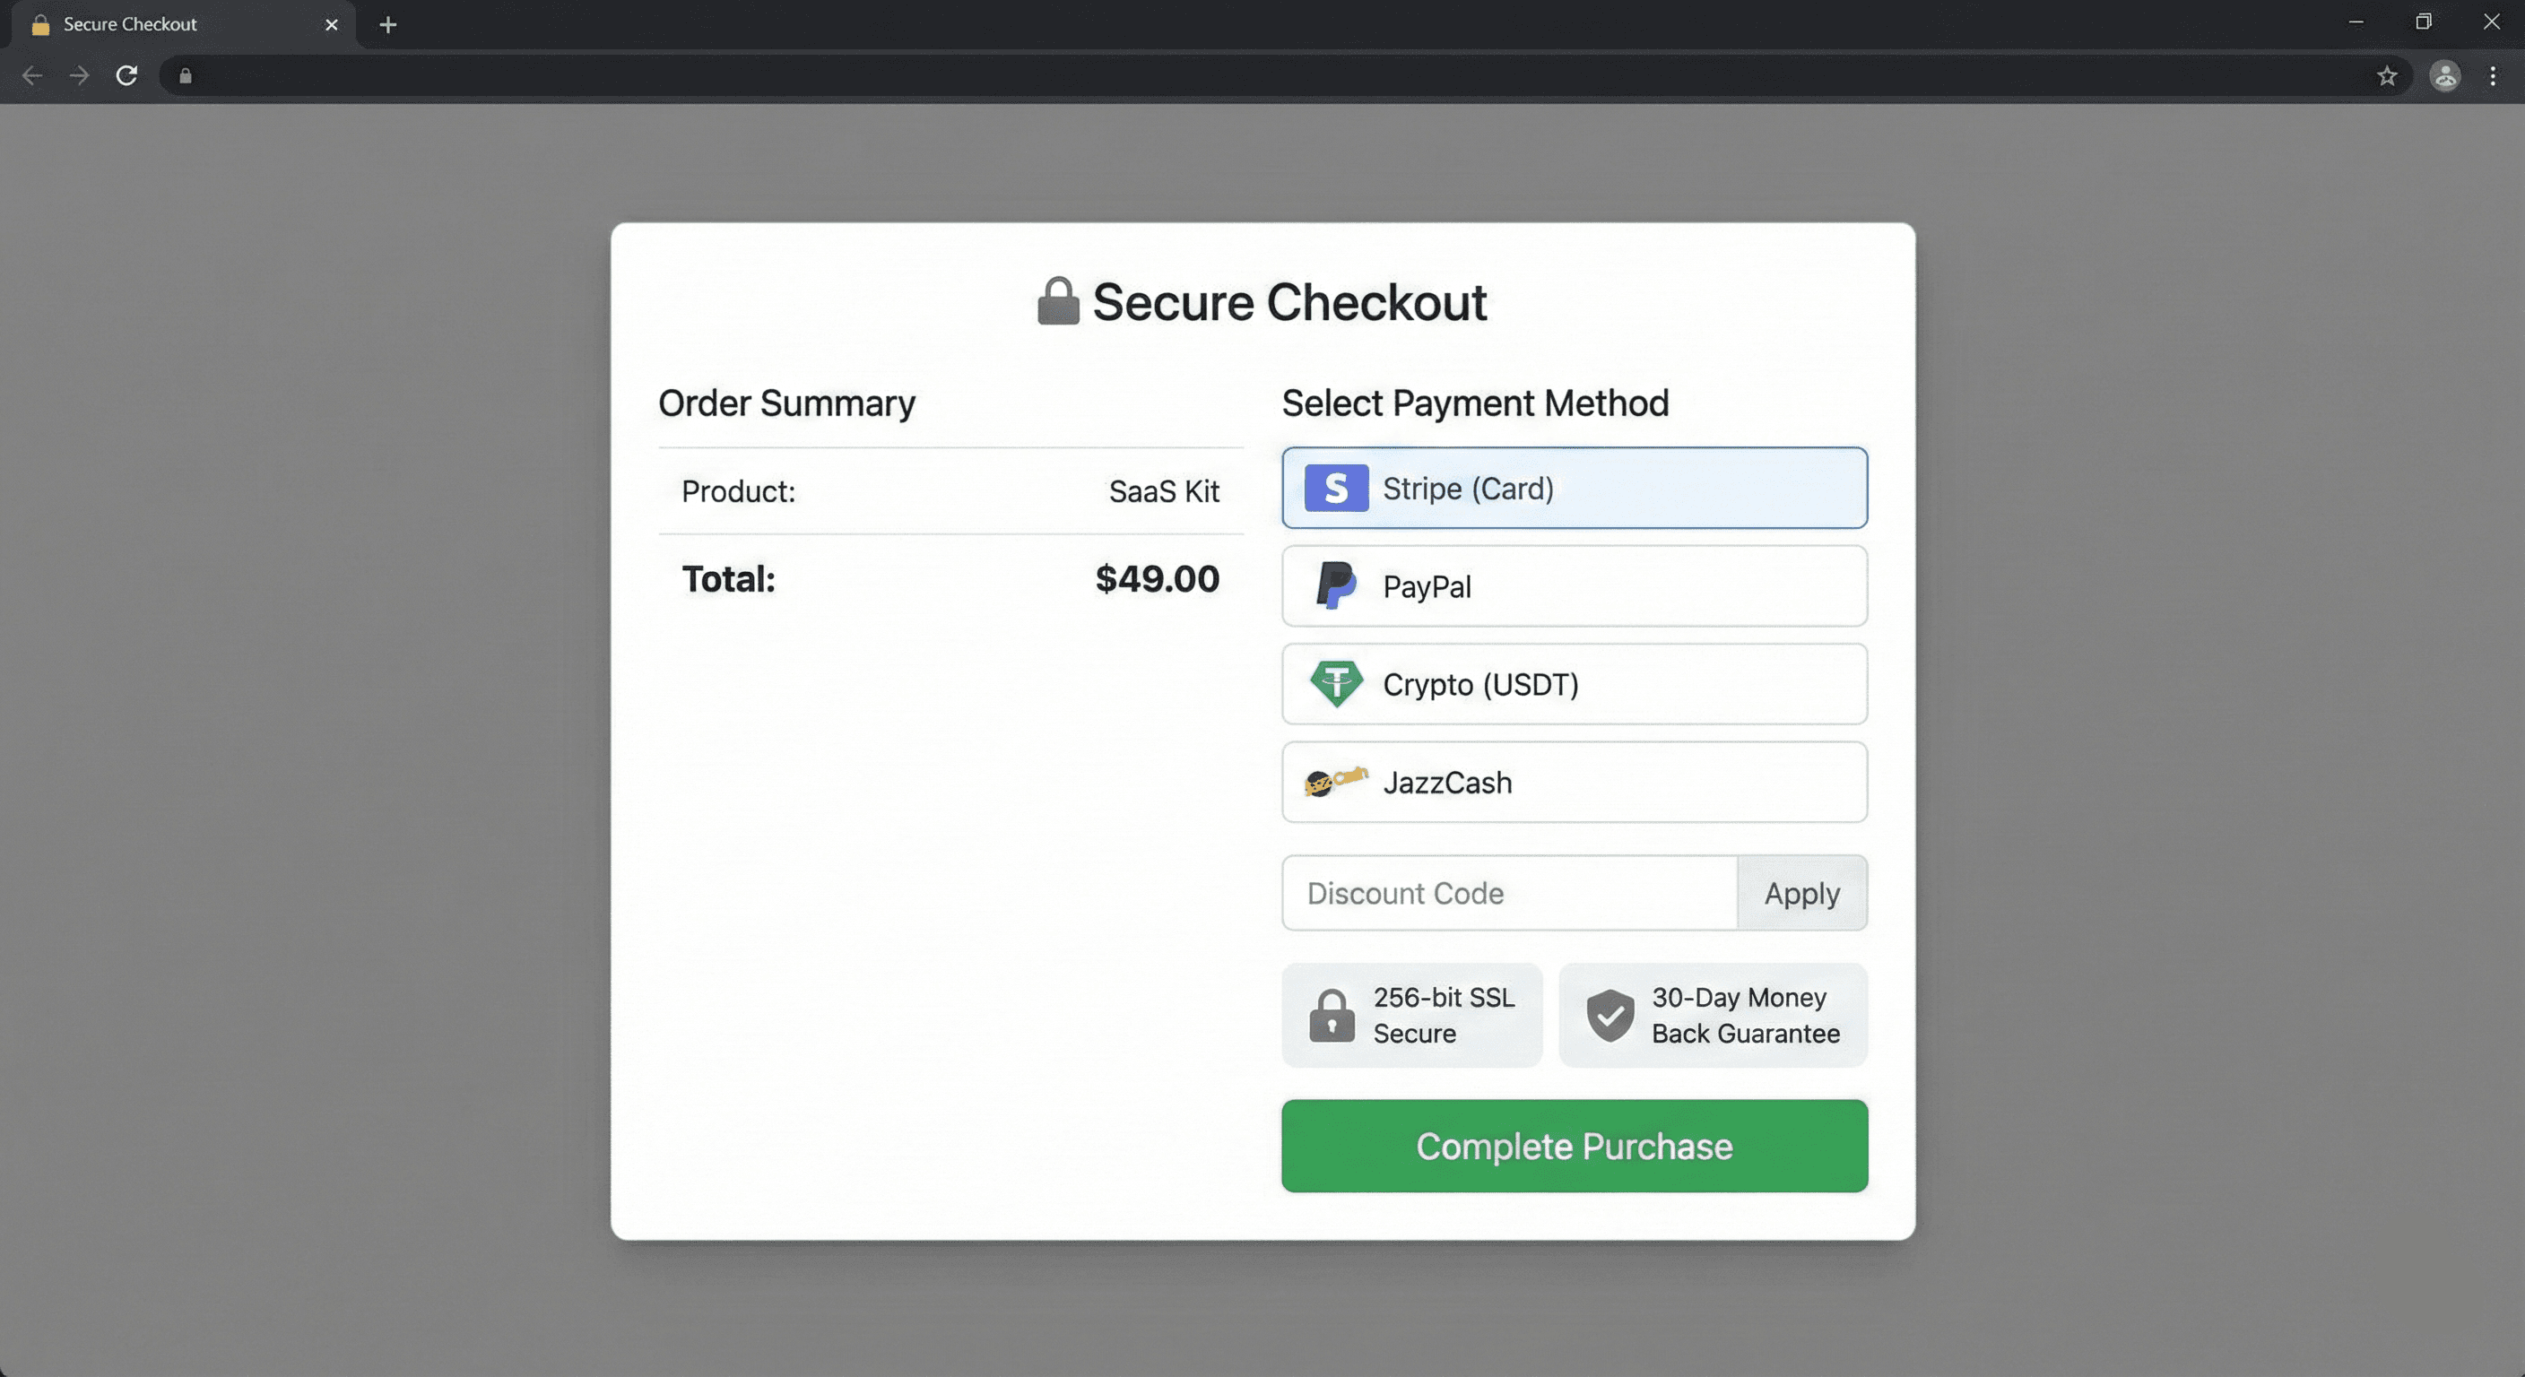
Task: Open a new browser tab
Action: (x=388, y=24)
